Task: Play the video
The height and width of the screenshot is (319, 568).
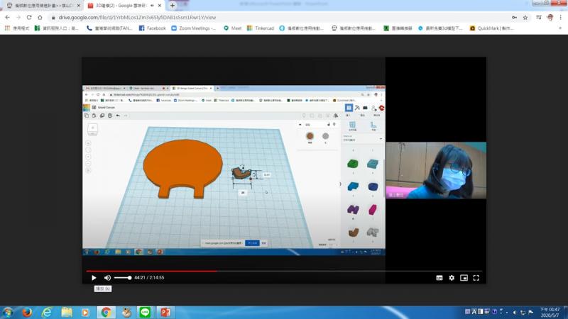Action: pyautogui.click(x=94, y=278)
